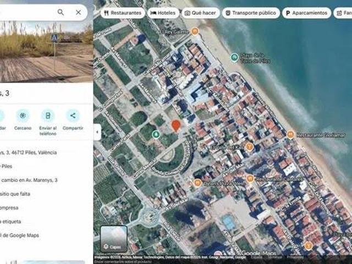Collapse the side panel arrow

[x=97, y=132]
